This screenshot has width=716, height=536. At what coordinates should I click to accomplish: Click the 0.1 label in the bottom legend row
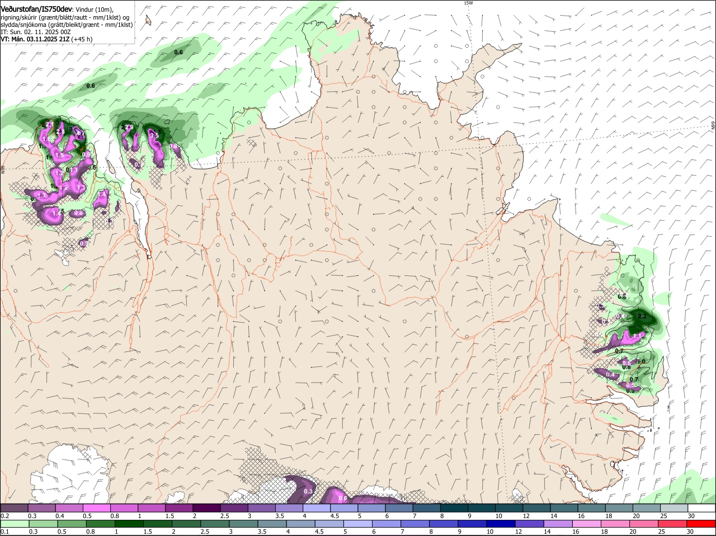click(4, 532)
